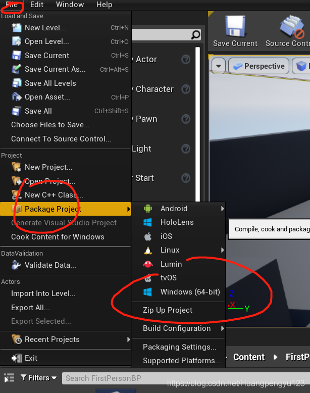This screenshot has height=393, width=310.
Task: Expand the Content breadcrumb arrow
Action: 276,357
